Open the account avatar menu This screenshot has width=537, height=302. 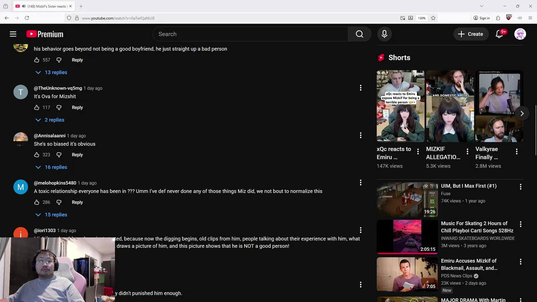click(x=520, y=34)
